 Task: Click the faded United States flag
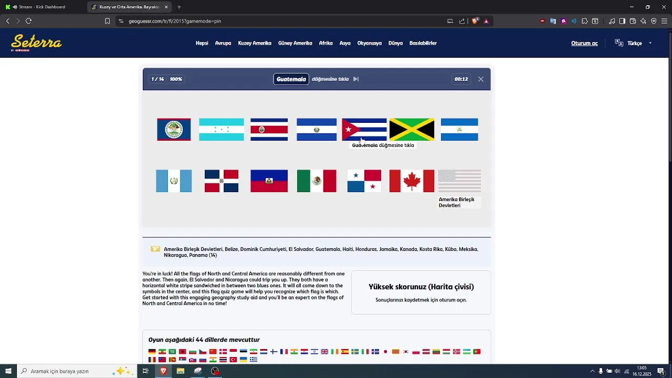pyautogui.click(x=459, y=181)
